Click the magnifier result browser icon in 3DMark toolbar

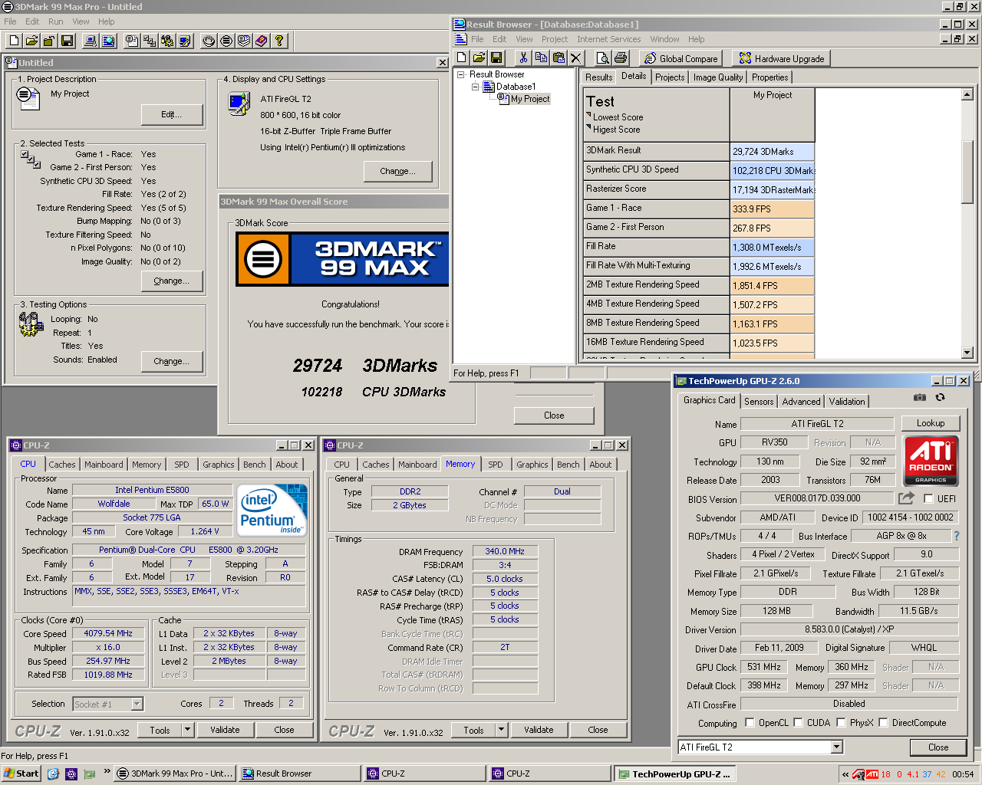pyautogui.click(x=108, y=41)
